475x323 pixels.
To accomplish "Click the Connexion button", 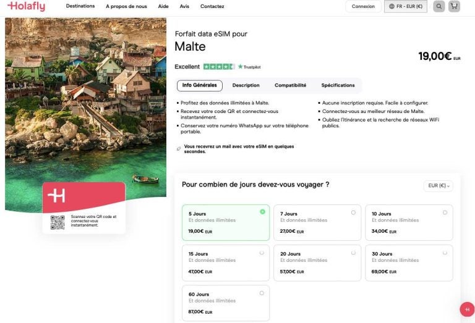I will 363,6.
